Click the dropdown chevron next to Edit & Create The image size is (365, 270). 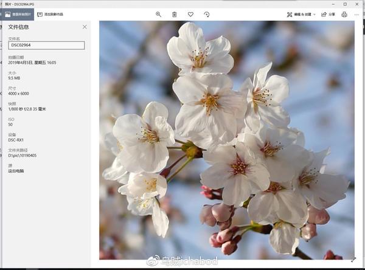(315, 15)
